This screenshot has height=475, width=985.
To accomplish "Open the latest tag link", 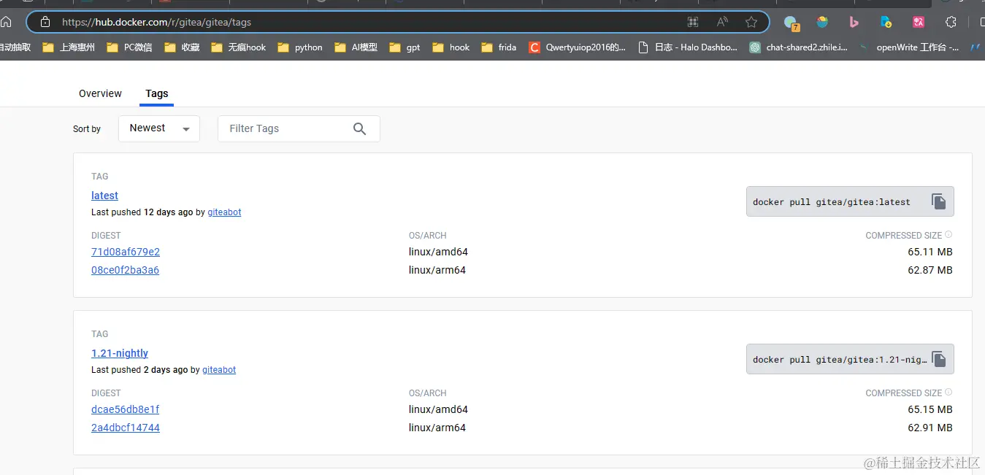I will pyautogui.click(x=104, y=196).
